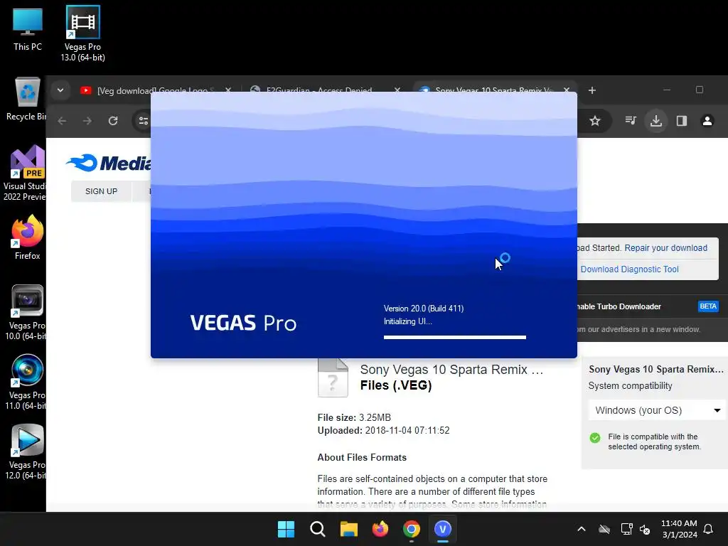
Task: Bookmark this page with star icon
Action: coord(595,121)
